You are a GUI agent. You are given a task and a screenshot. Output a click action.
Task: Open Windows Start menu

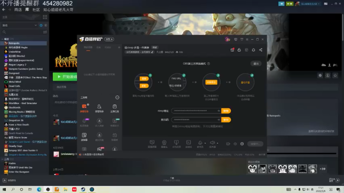[x=4, y=189]
